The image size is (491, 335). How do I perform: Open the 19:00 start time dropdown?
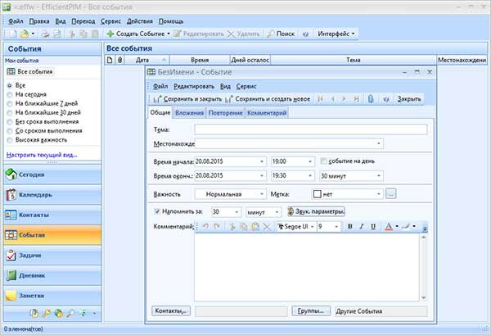(310, 161)
